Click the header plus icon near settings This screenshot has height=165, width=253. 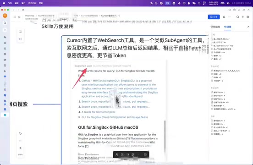click(242, 17)
